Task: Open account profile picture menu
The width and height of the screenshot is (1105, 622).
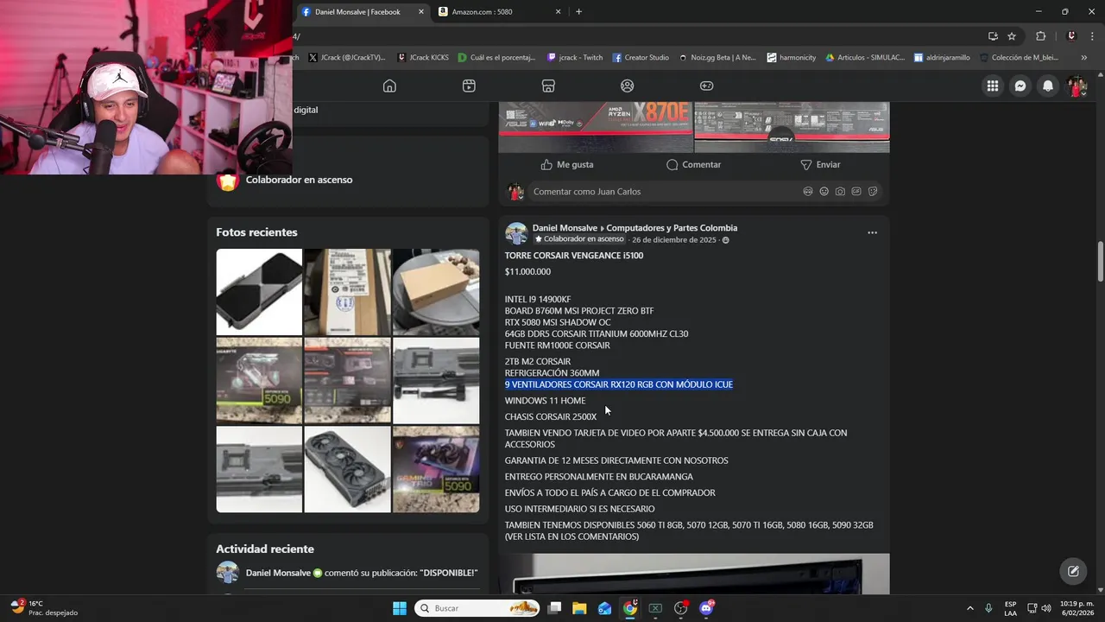Action: [x=1077, y=86]
